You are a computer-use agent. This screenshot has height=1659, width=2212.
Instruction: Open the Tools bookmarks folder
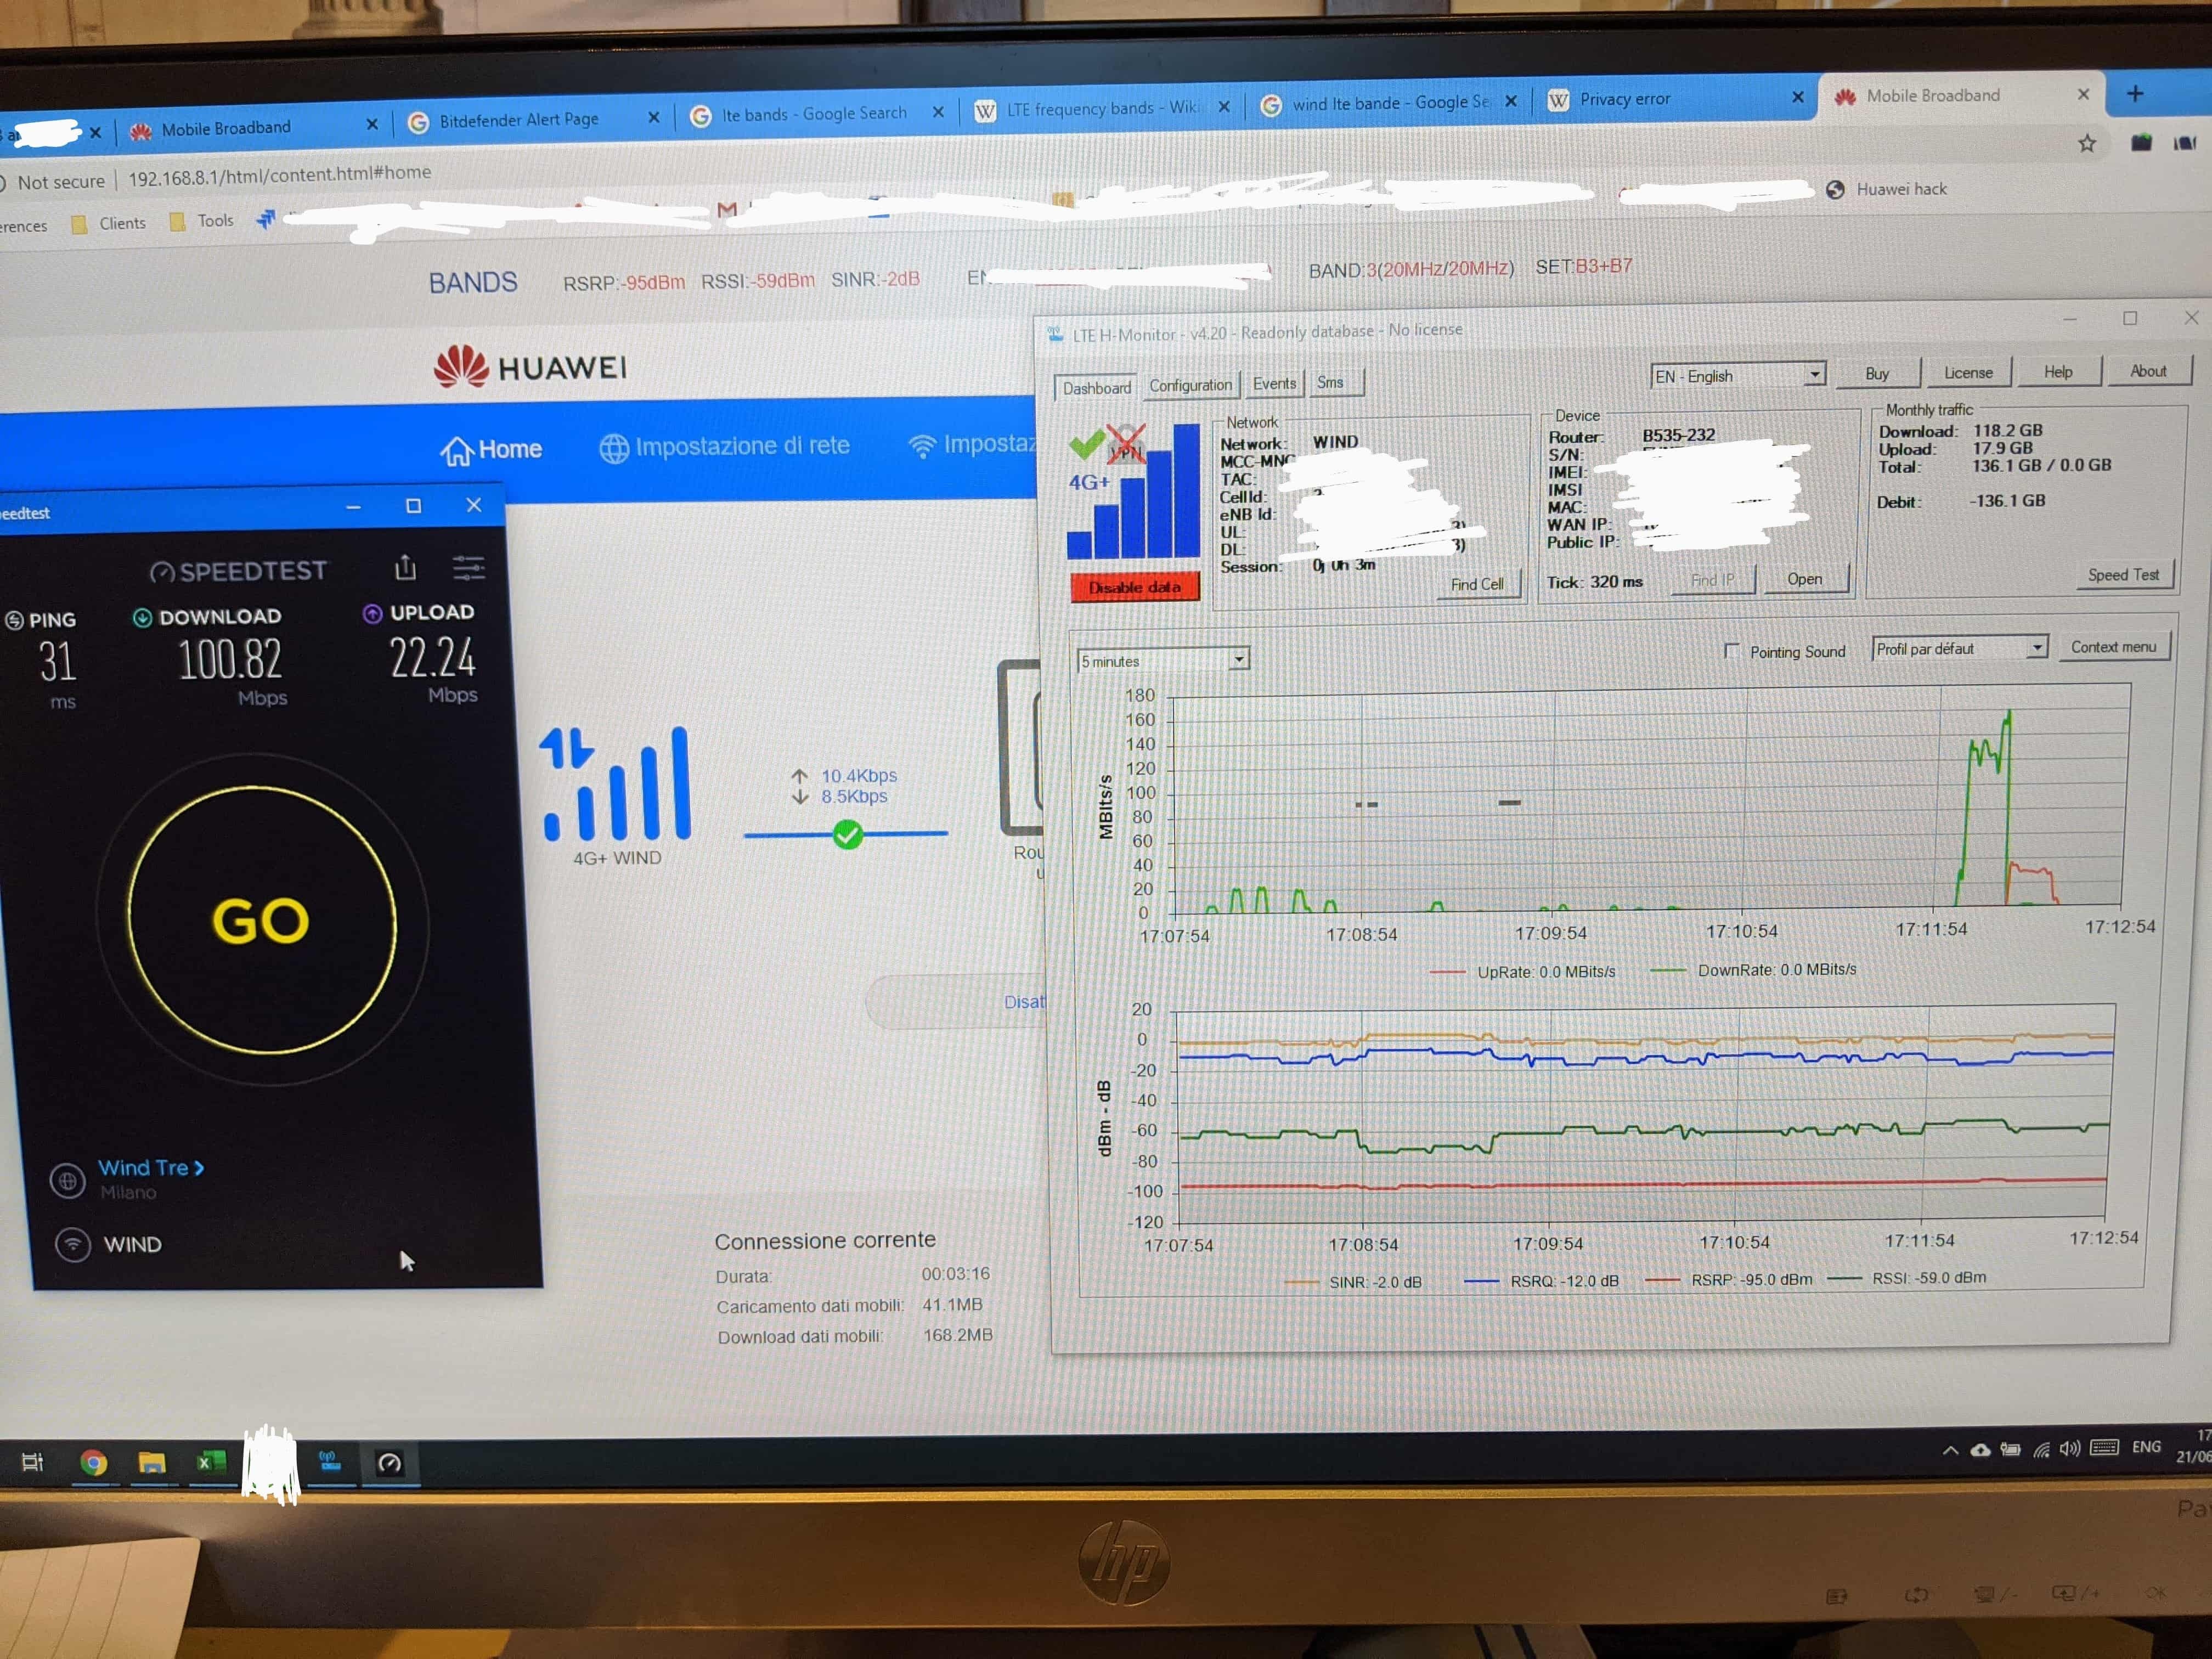point(201,221)
